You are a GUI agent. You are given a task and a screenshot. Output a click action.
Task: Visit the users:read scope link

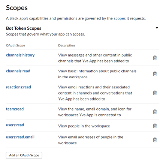pyautogui.click(x=15, y=125)
